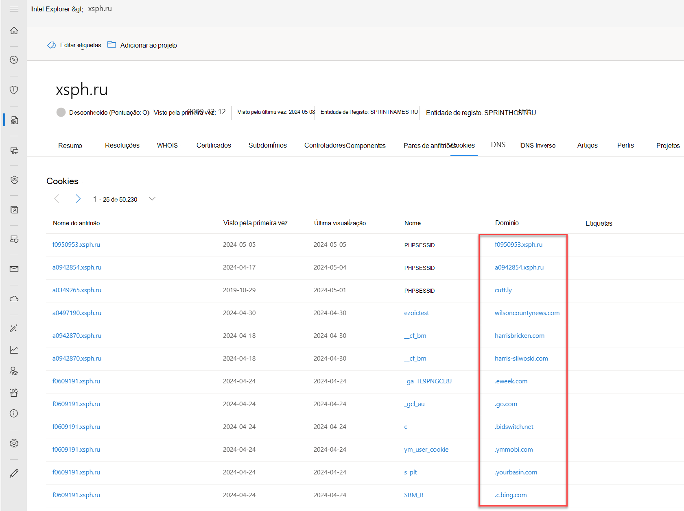Viewport: 684px width, 511px height.
Task: Open the WHOIS tab
Action: (167, 146)
